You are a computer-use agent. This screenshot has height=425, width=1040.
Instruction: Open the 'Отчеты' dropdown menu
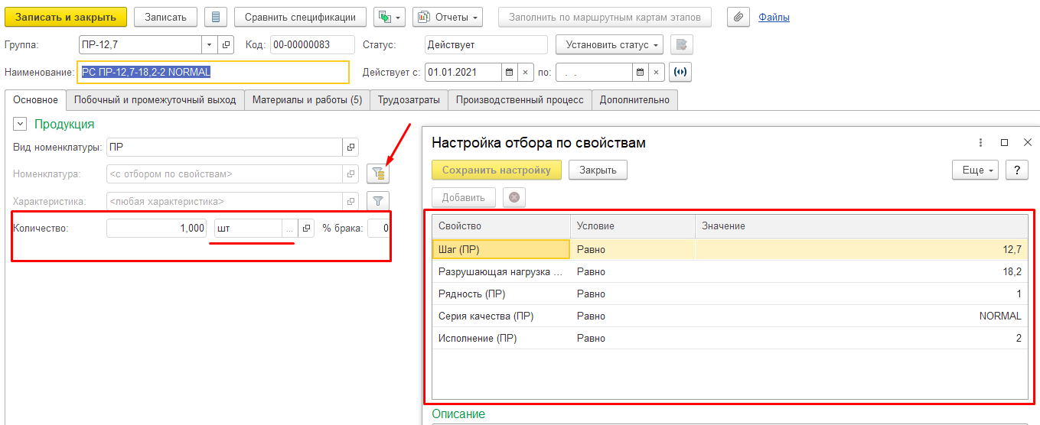(448, 17)
